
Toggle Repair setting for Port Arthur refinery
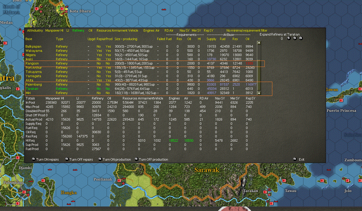(99, 68)
